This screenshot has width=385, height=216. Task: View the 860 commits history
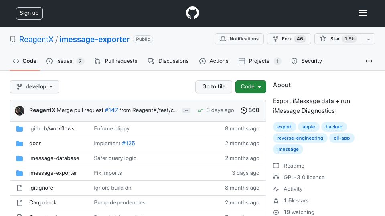click(250, 110)
